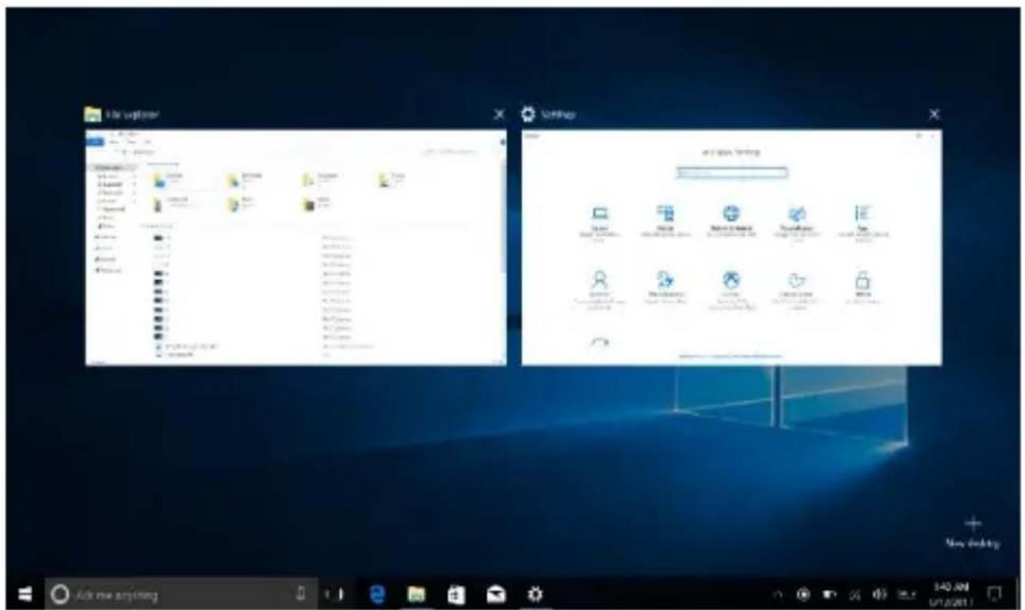Activate the Cortana microphone icon
1025x610 pixels.
pyautogui.click(x=300, y=593)
